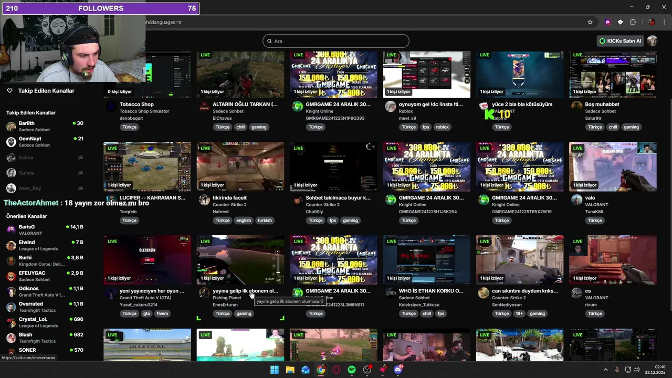Click the Ara search field

pyautogui.click(x=336, y=41)
